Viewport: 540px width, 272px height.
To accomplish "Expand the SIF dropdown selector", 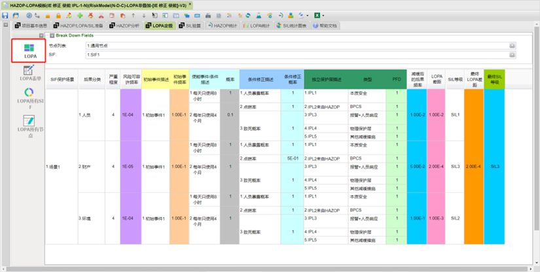I will pyautogui.click(x=513, y=56).
